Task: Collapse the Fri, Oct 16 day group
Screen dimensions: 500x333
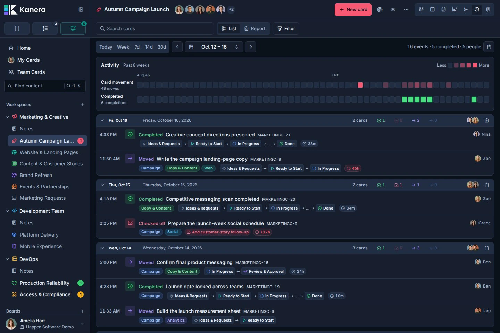Action: (102, 120)
